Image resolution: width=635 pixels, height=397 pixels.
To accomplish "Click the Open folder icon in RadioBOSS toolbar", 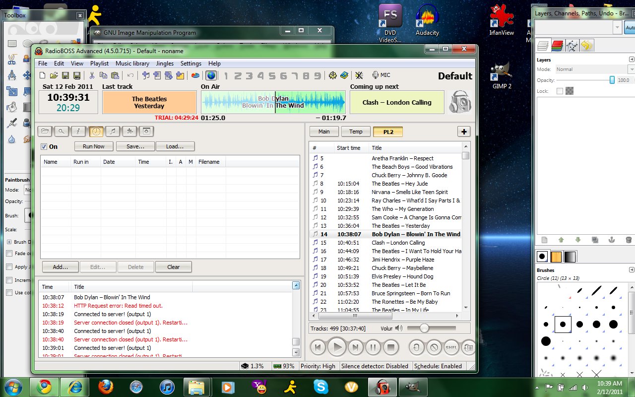I will 54,75.
